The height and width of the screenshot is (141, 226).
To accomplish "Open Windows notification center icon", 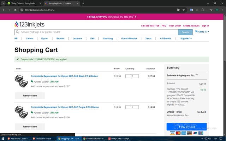I will pos(221,139).
